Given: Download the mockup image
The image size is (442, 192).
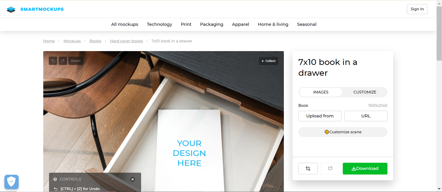Looking at the screenshot, I should tap(365, 169).
